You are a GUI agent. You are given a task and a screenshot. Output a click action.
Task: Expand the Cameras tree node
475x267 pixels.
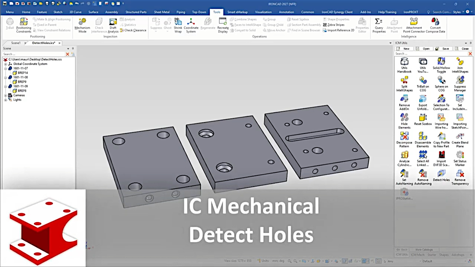(6, 95)
